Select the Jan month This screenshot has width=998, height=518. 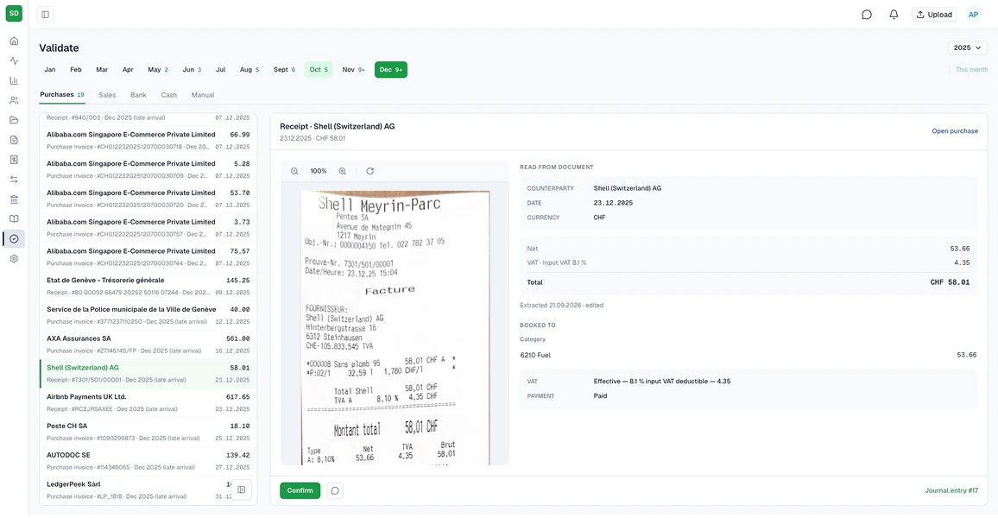pos(50,69)
